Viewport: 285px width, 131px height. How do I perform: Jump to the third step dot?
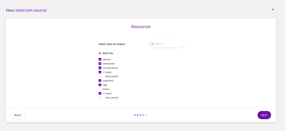pyautogui.click(x=140, y=115)
